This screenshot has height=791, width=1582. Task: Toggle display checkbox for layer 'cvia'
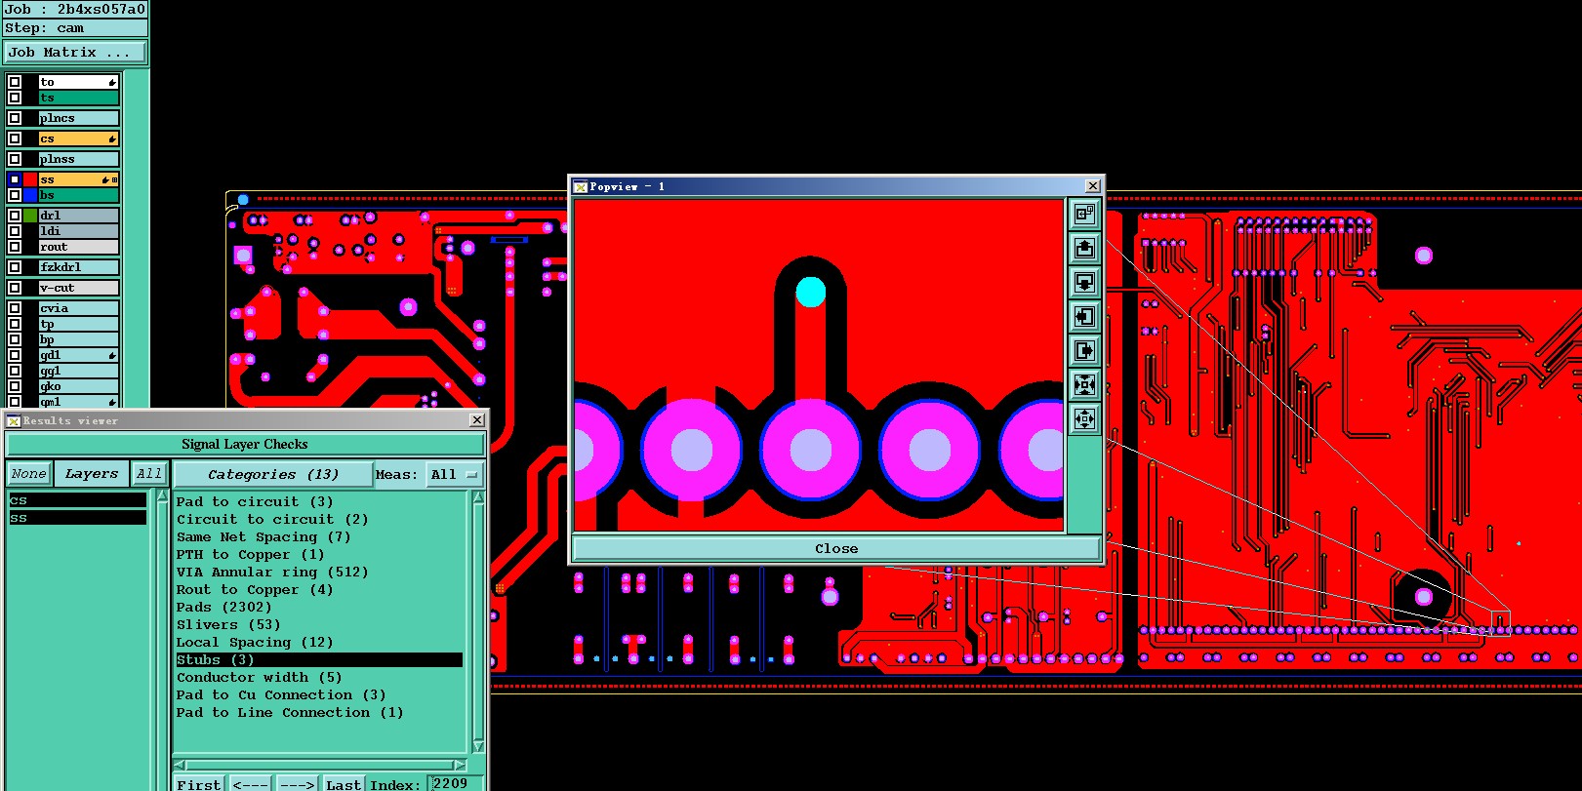point(15,308)
